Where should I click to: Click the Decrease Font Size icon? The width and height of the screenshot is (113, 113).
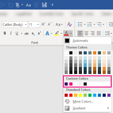[50, 24]
